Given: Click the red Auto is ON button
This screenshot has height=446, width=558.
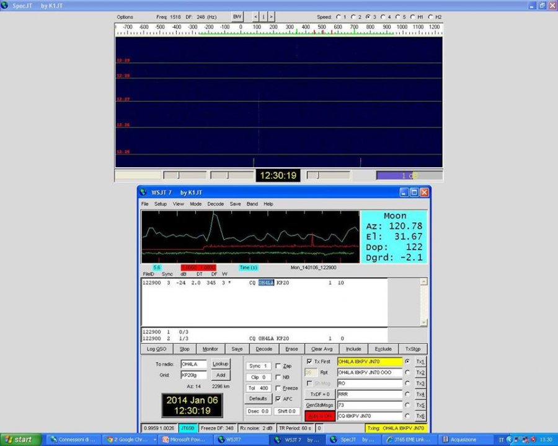Looking at the screenshot, I should click(319, 416).
